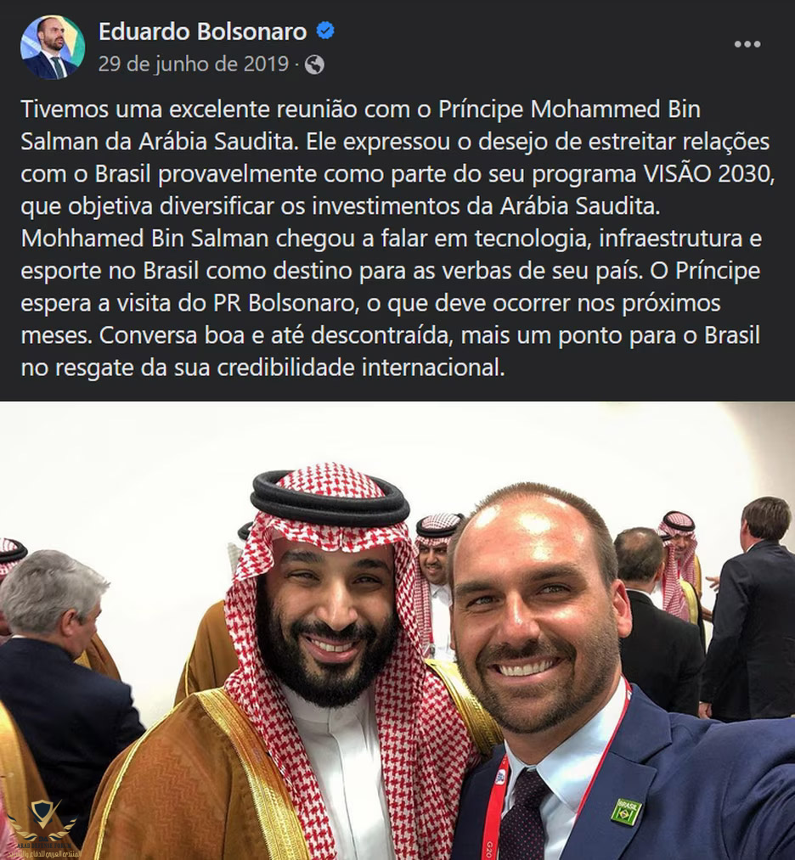This screenshot has height=860, width=795.
Task: Click the phrase VISÃO 2030 in post
Action: (x=708, y=174)
